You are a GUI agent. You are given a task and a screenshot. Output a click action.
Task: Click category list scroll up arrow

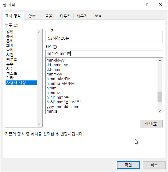pos(39,32)
